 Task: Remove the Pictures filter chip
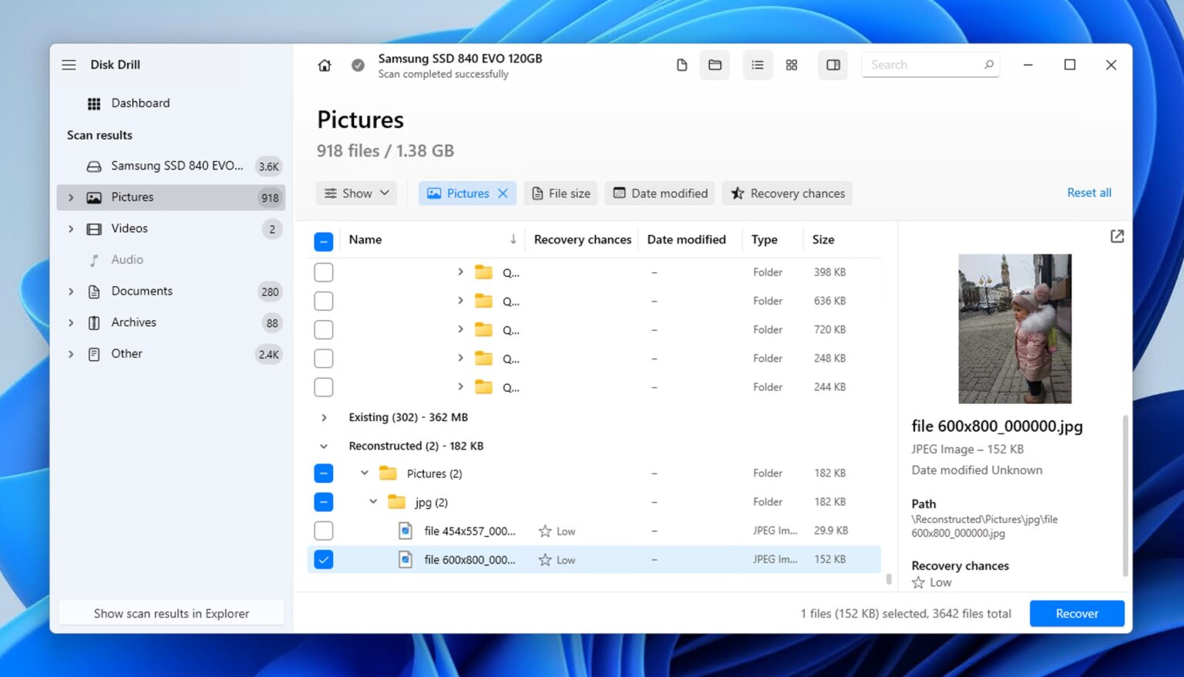pos(503,193)
